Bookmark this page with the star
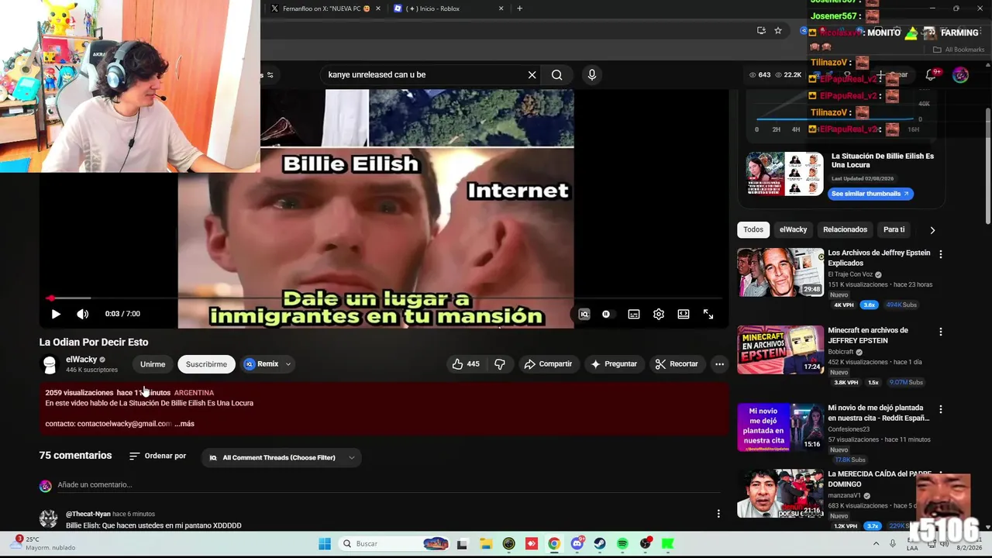Image resolution: width=992 pixels, height=558 pixels. point(778,30)
